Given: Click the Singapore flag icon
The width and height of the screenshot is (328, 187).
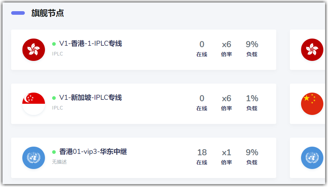Looking at the screenshot, I should coord(33,104).
